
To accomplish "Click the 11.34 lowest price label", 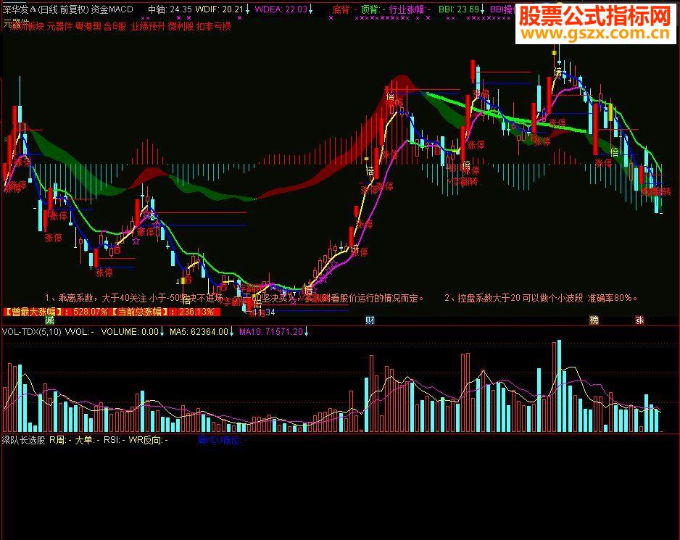I will coord(264,312).
